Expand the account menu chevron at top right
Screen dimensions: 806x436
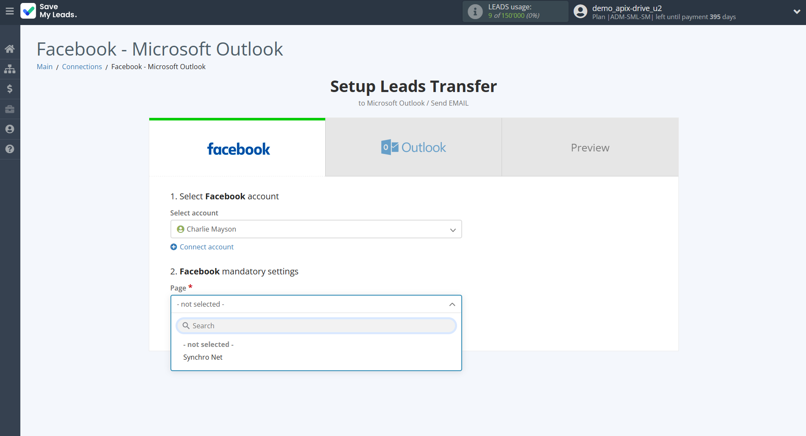796,11
